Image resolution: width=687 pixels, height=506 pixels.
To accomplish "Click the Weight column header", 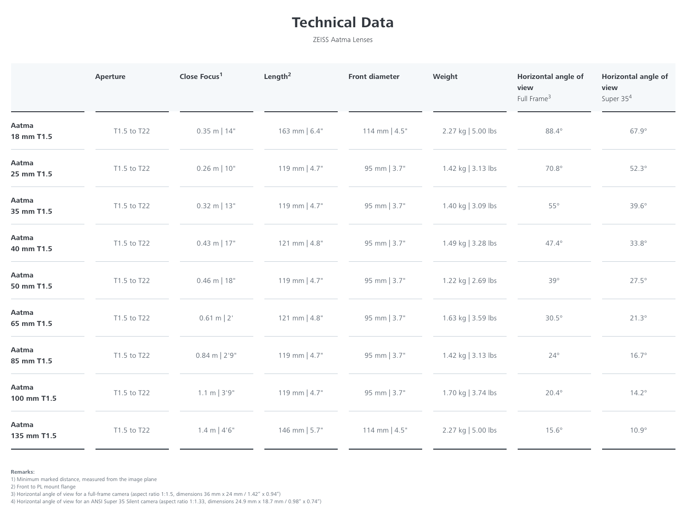I will (445, 77).
